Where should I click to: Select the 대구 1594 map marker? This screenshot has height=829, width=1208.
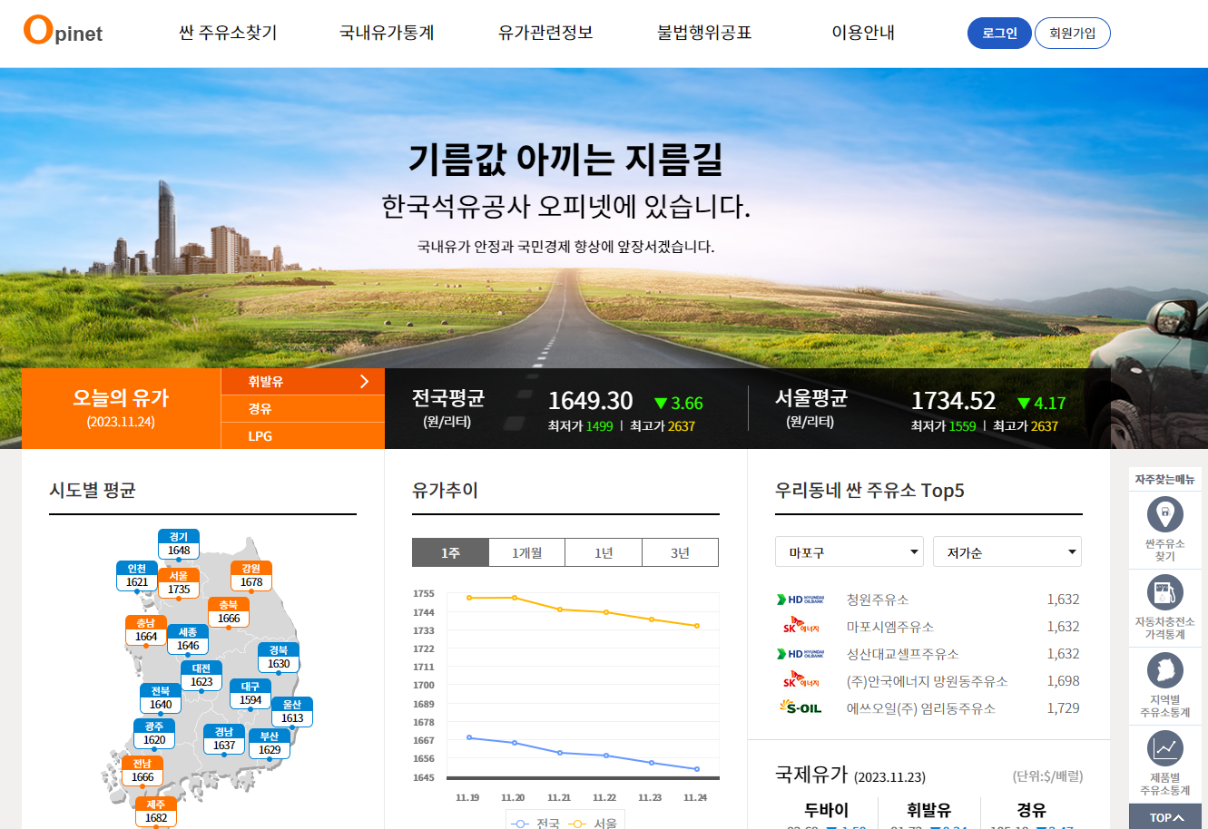click(x=250, y=694)
